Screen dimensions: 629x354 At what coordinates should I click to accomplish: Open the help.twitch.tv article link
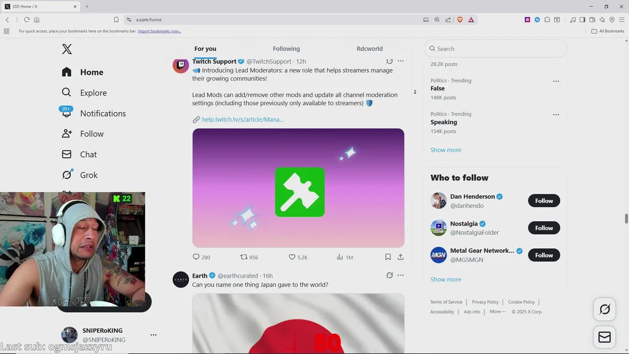pos(243,119)
